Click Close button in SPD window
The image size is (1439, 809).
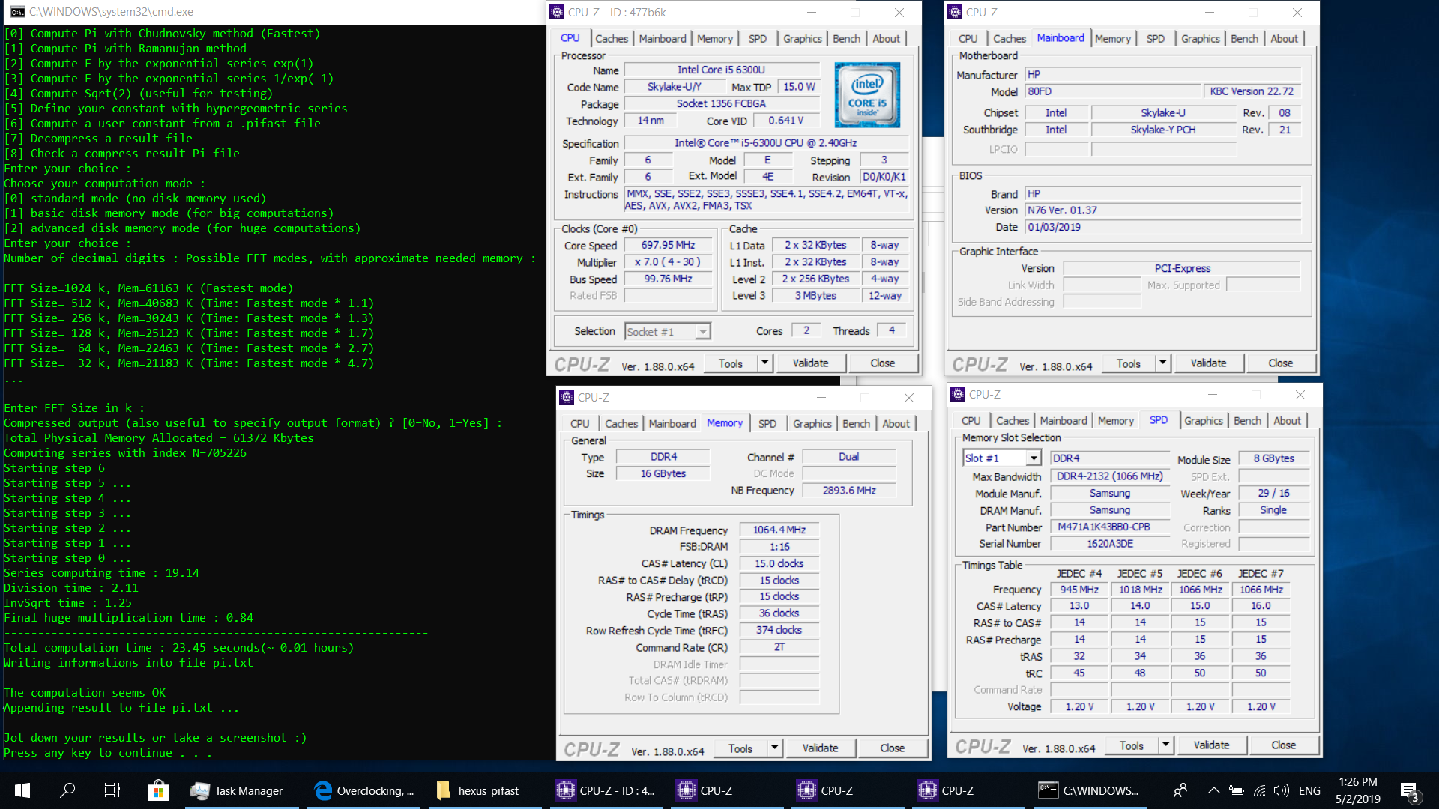pos(1283,745)
